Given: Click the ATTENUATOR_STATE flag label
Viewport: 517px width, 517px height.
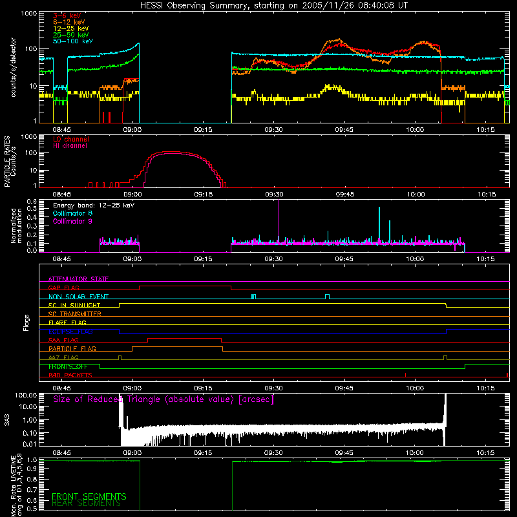Looking at the screenshot, I should (x=78, y=279).
